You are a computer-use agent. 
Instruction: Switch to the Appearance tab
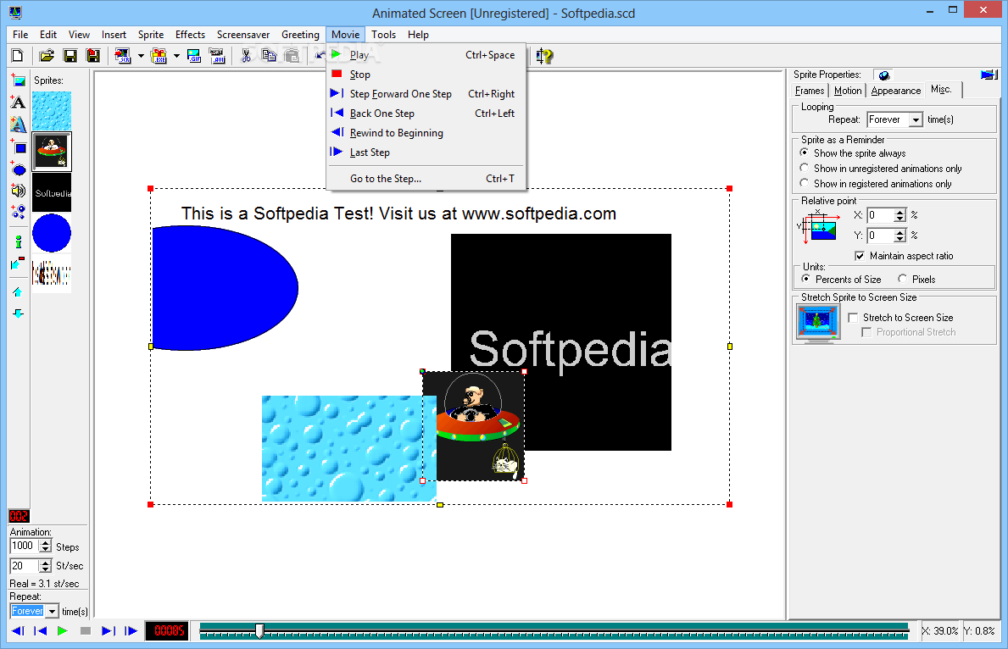coord(895,91)
